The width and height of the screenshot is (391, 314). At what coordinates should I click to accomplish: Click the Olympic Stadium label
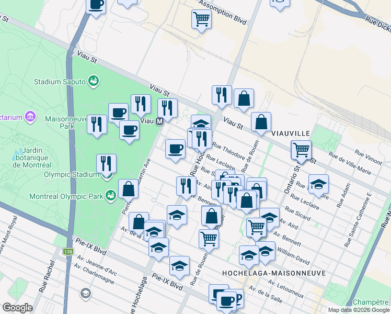(x=72, y=174)
